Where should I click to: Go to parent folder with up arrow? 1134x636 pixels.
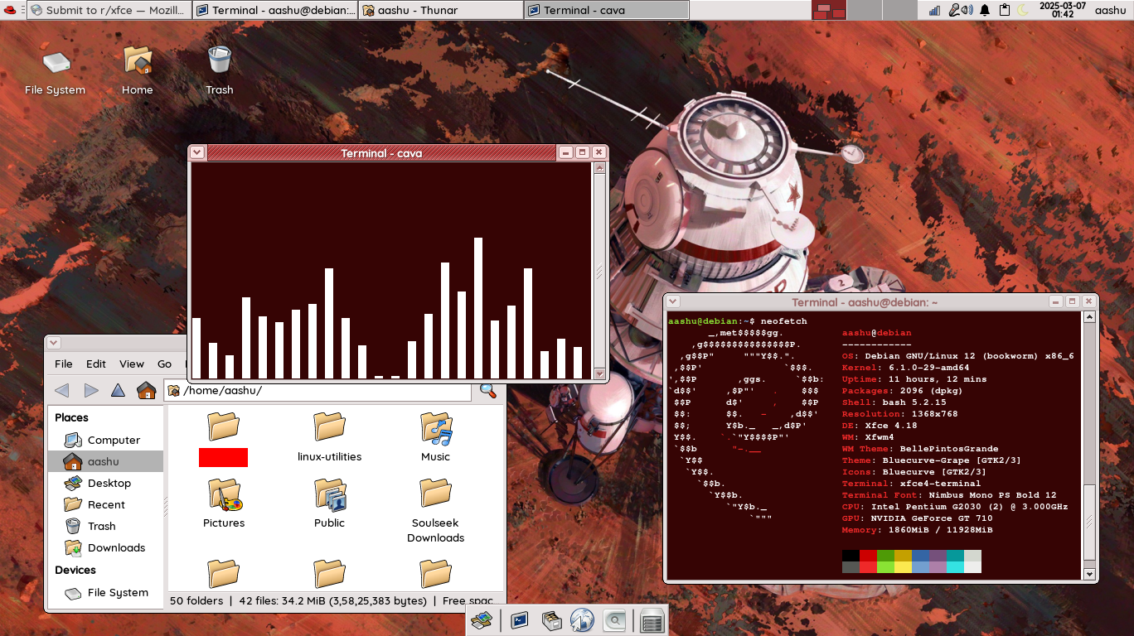coord(119,391)
